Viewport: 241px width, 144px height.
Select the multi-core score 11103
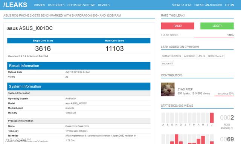click(114, 49)
